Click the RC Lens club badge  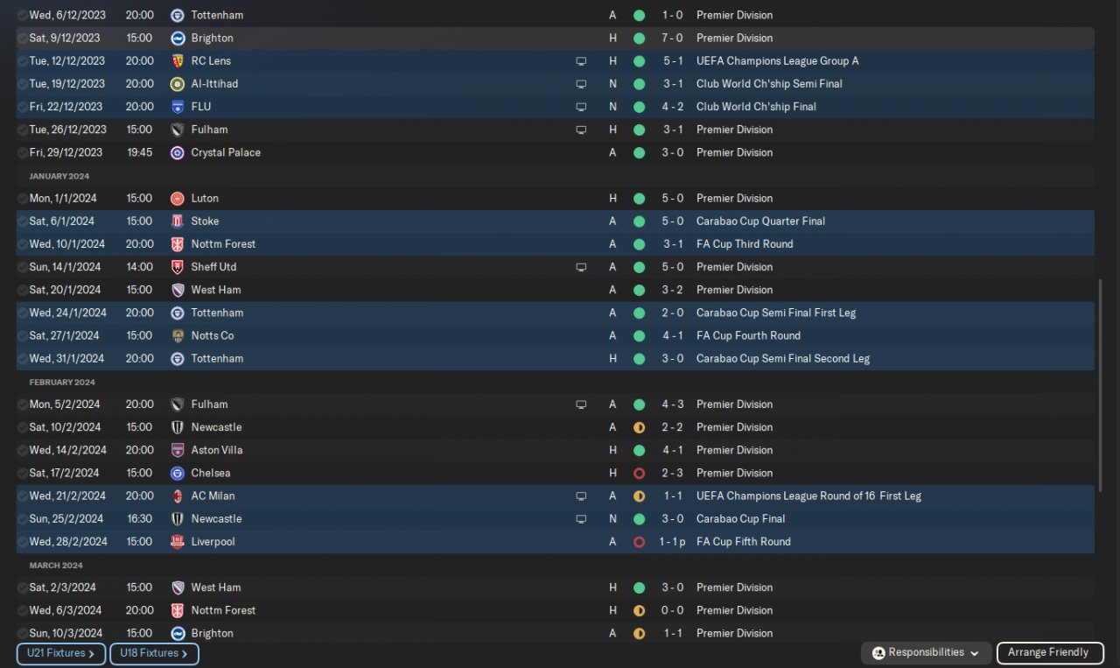pyautogui.click(x=177, y=61)
